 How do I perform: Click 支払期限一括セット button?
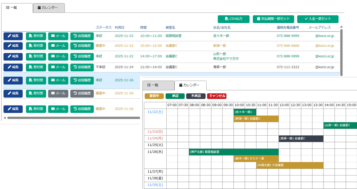[273, 19]
